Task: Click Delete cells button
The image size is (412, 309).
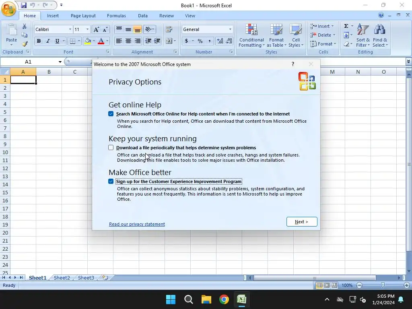Action: click(323, 35)
